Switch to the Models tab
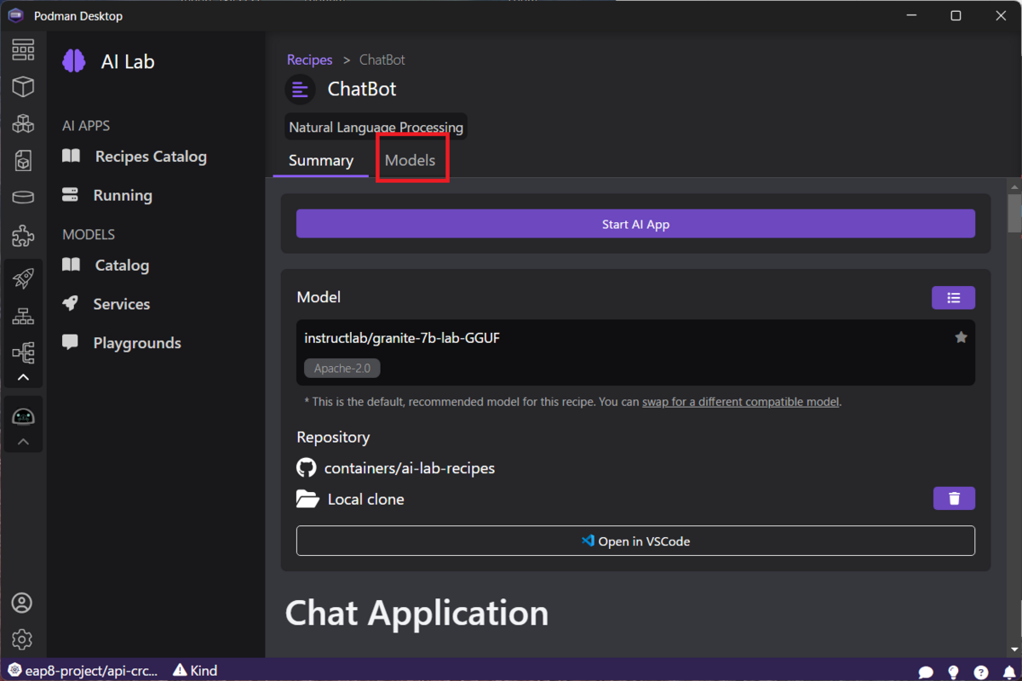This screenshot has height=681, width=1022. coord(411,160)
